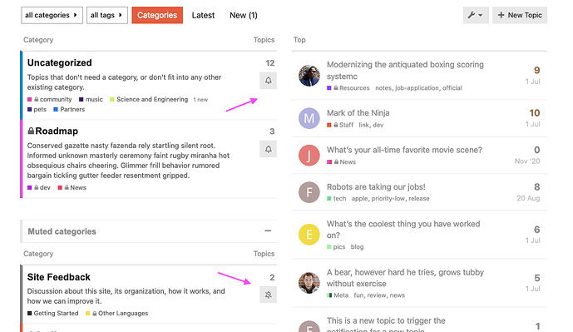Click the pics category badge
The height and width of the screenshot is (332, 573).
point(336,247)
